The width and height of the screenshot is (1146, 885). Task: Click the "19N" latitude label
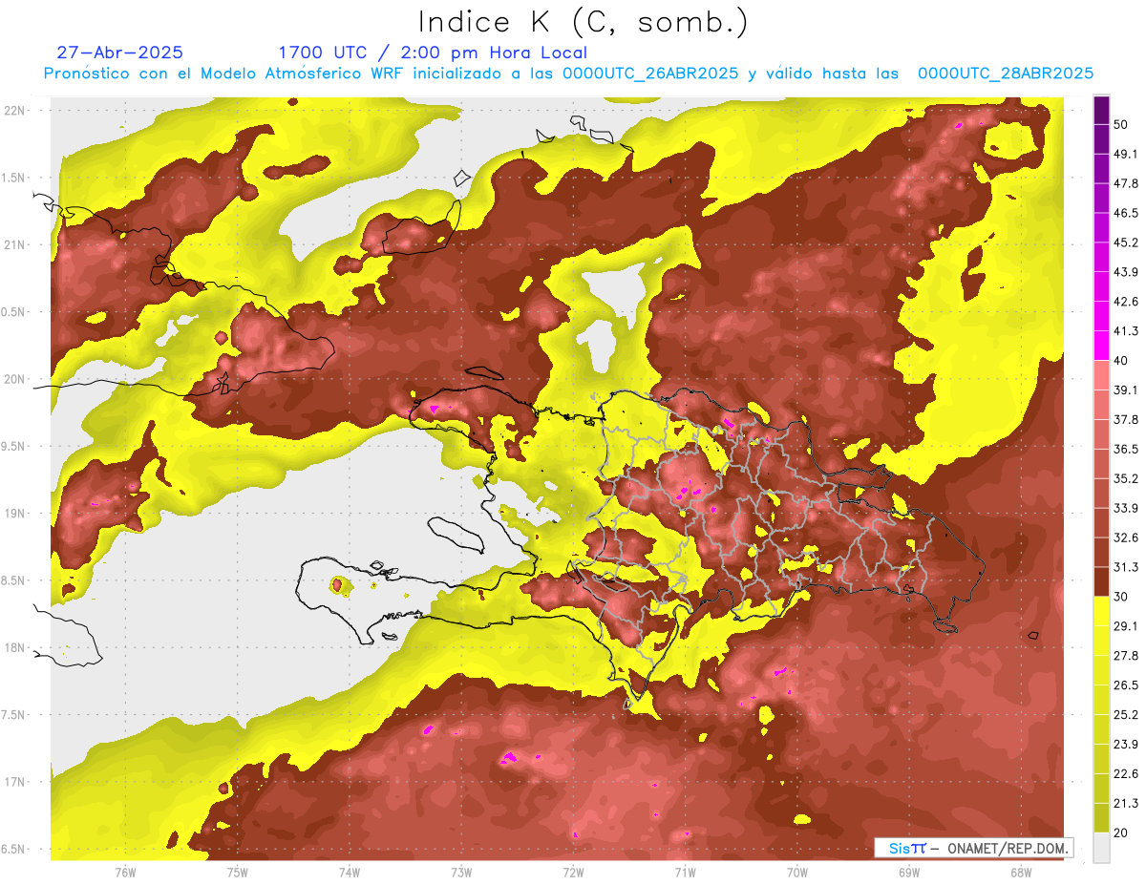15,514
